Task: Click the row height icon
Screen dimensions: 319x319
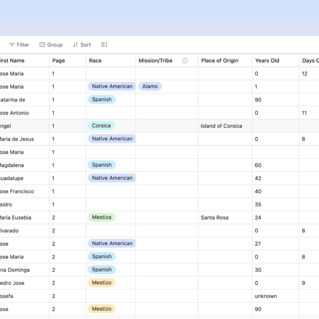Action: tap(104, 44)
